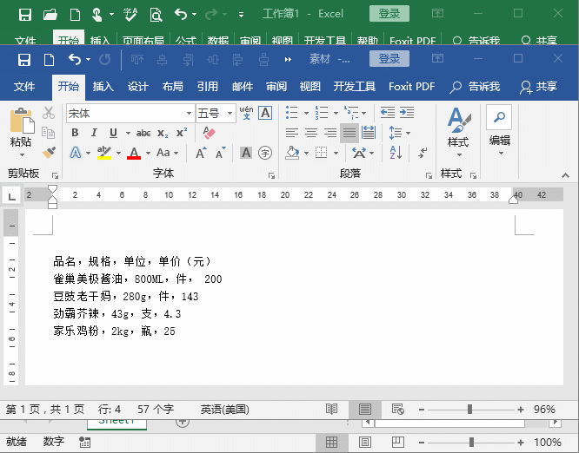
Task: Switch to the Word 插入 tab
Action: (x=103, y=87)
